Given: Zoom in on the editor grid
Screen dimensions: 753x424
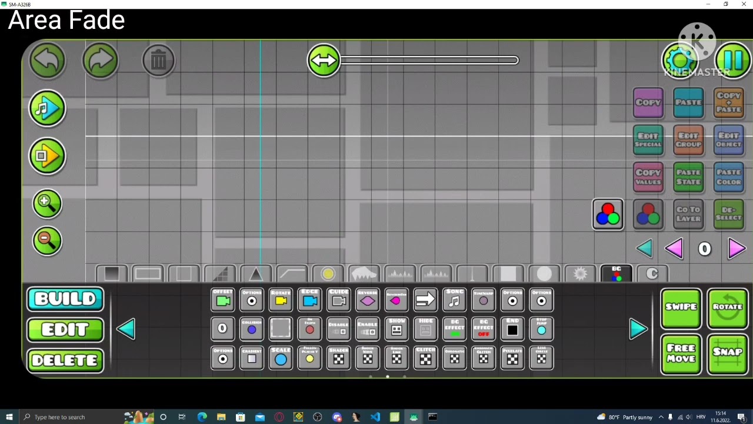Looking at the screenshot, I should [47, 203].
